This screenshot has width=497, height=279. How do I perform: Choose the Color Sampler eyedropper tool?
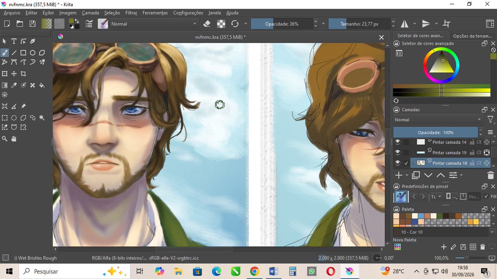click(x=14, y=85)
